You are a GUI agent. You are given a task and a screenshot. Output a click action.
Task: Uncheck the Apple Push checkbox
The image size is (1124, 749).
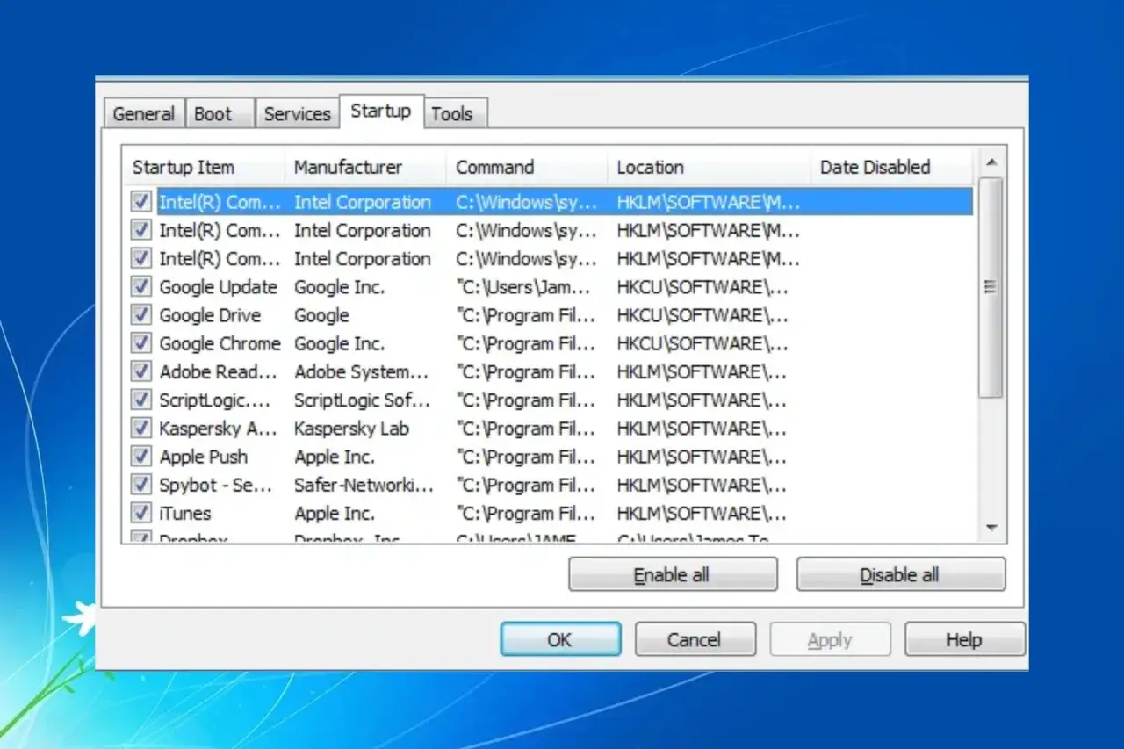tap(141, 457)
